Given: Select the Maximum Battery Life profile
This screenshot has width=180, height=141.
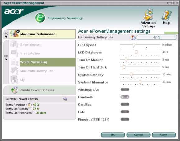Looking at the screenshot, I should tap(42, 71).
